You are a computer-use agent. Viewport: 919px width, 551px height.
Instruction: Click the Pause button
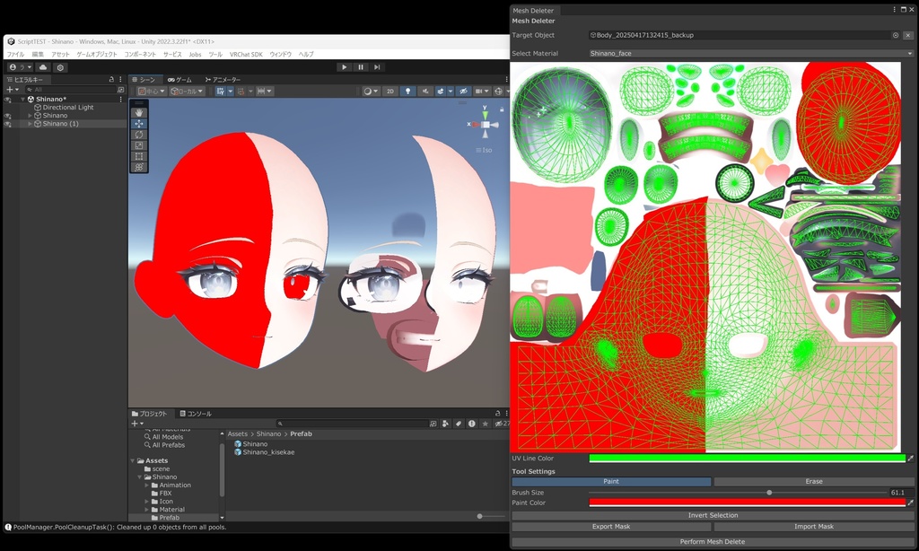[361, 67]
